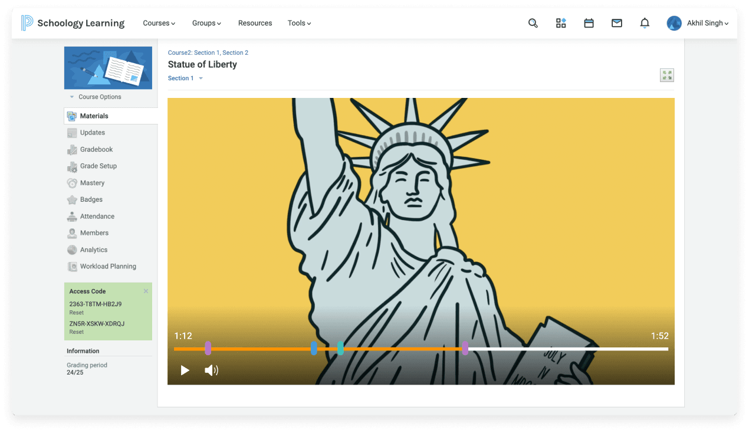Open the Resources menu item
The height and width of the screenshot is (433, 749).
[255, 23]
